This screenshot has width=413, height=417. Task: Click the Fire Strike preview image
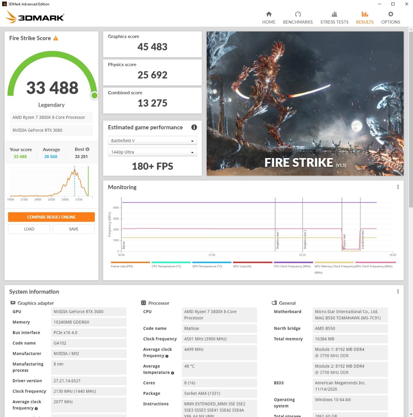click(x=305, y=104)
